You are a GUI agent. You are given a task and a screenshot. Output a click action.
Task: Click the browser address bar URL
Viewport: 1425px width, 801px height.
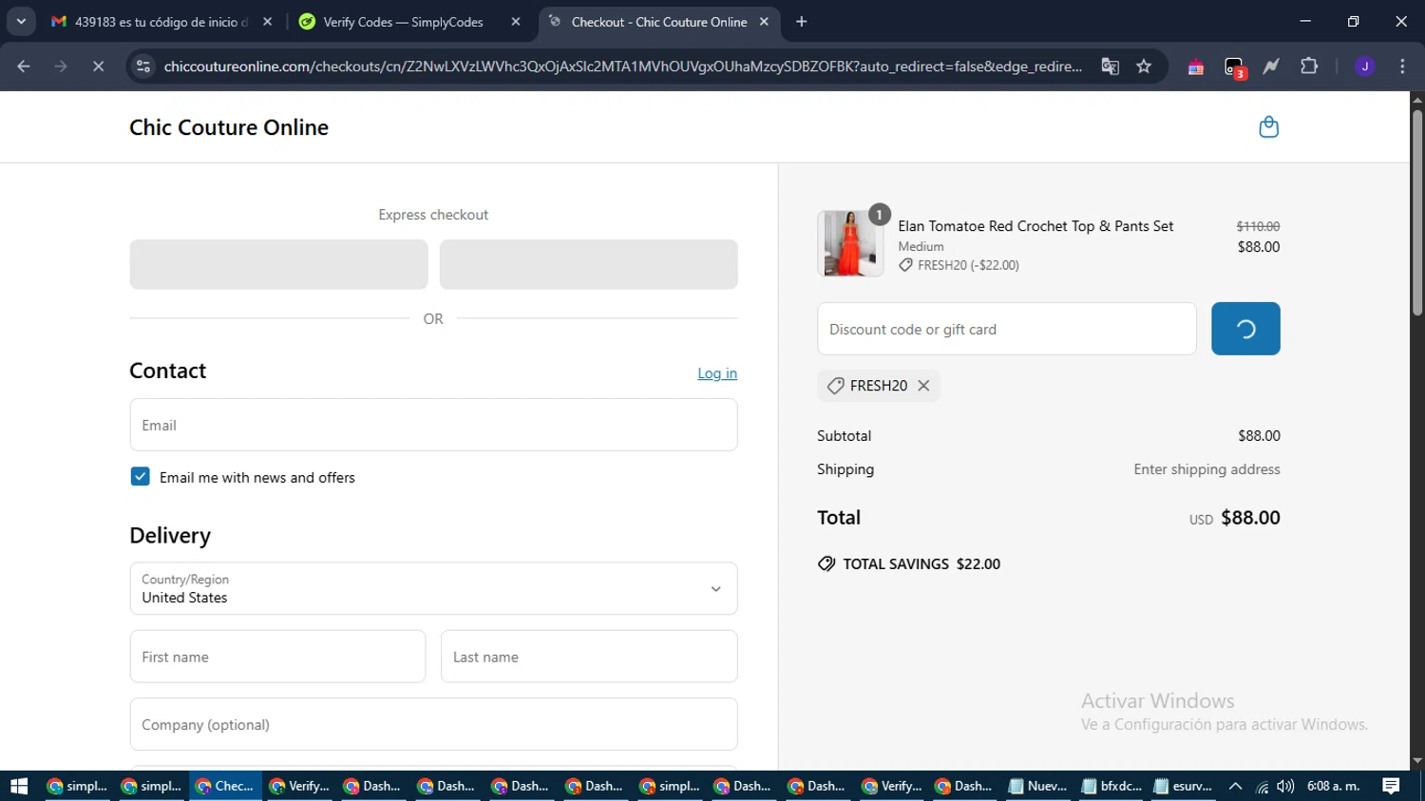pos(622,67)
